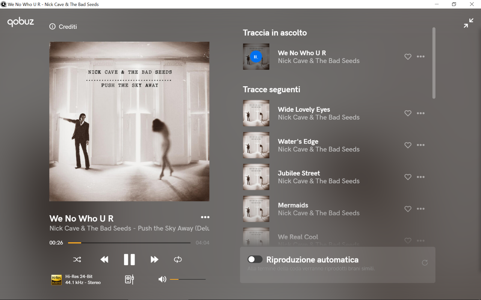
Task: Click the Hi-Res Audio quality badge
Action: click(56, 280)
